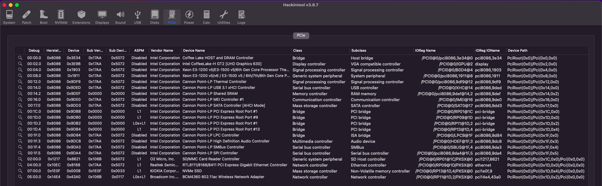Viewport: 602px width, 186px height.
Task: Open the Power section
Action: (x=189, y=17)
